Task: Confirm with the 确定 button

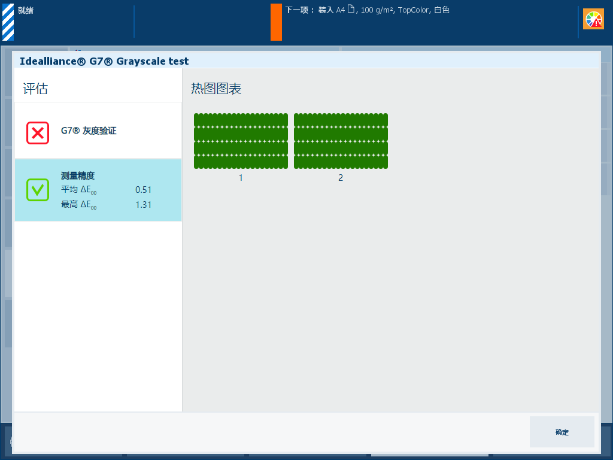Action: (x=562, y=432)
